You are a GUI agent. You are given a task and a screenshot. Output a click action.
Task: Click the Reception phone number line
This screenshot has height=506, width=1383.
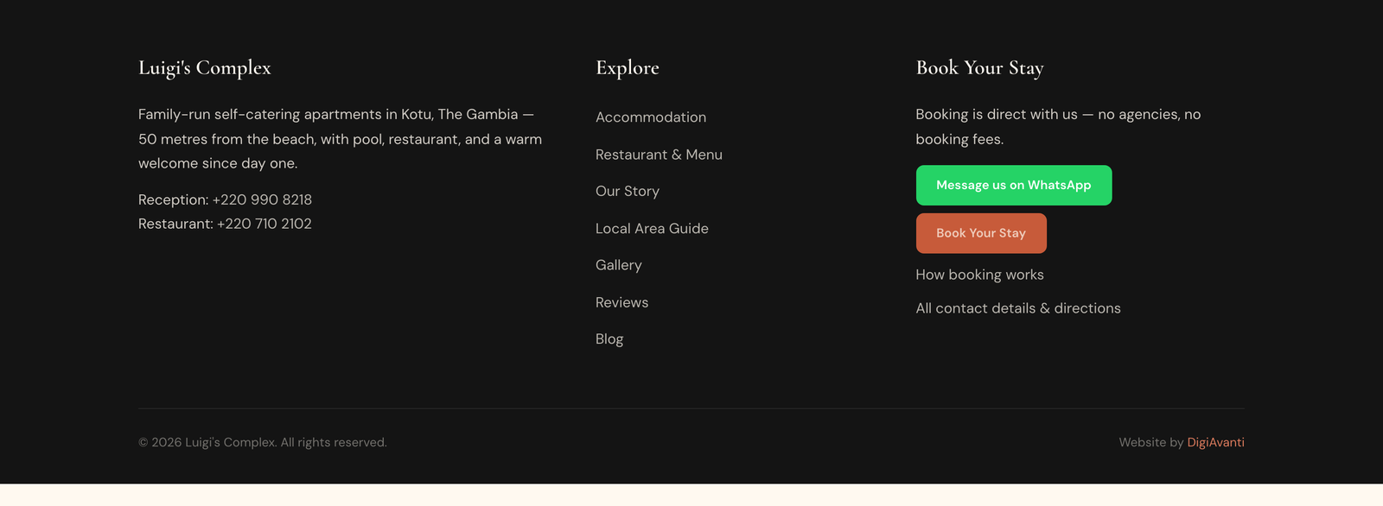click(225, 199)
